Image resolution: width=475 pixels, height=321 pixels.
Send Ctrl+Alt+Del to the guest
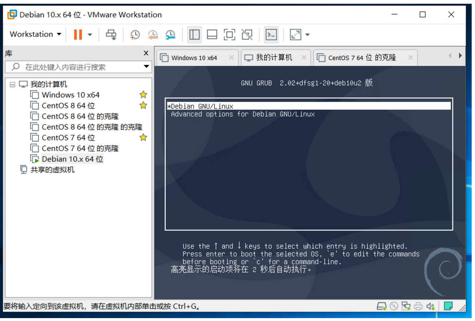point(111,35)
